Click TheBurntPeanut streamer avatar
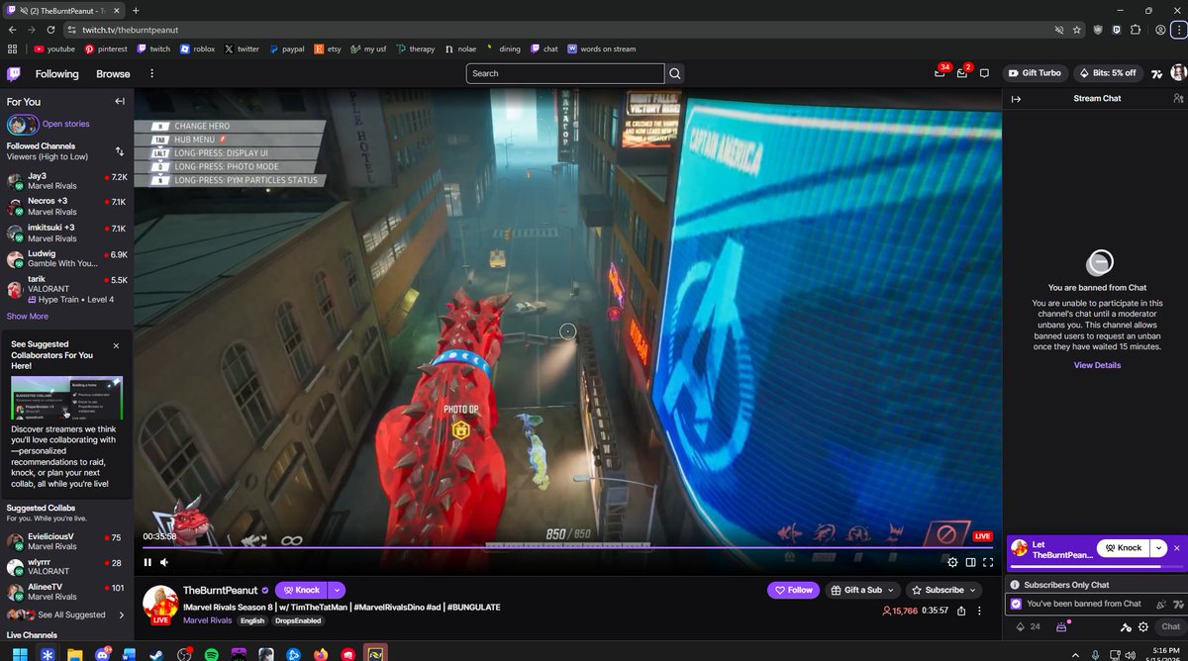 (x=160, y=603)
